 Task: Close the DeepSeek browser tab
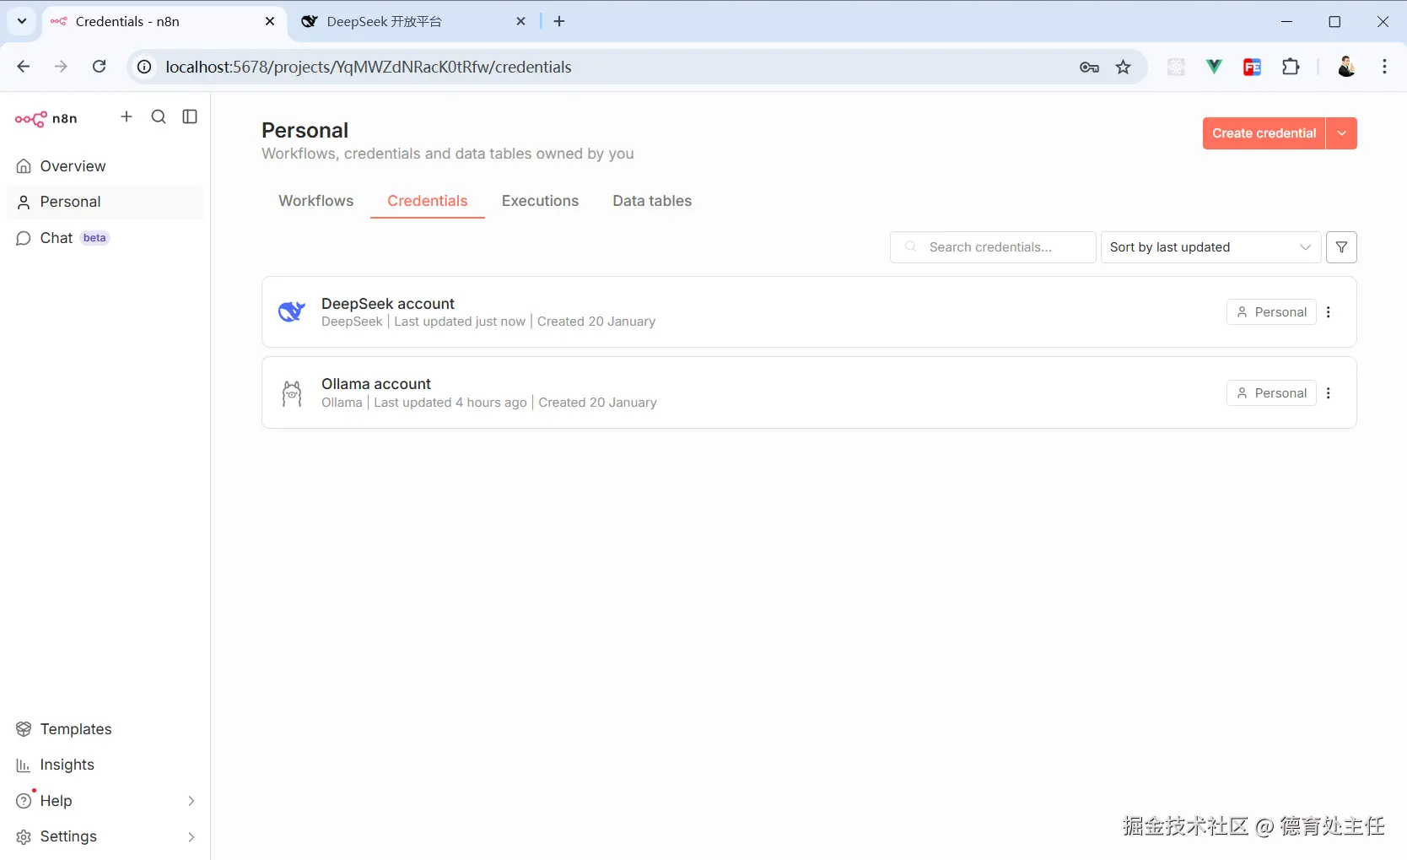[521, 21]
